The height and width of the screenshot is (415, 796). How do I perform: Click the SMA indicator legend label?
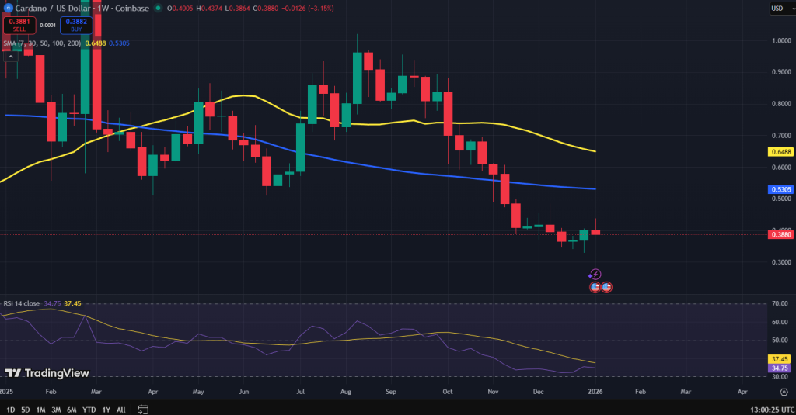[x=42, y=43]
